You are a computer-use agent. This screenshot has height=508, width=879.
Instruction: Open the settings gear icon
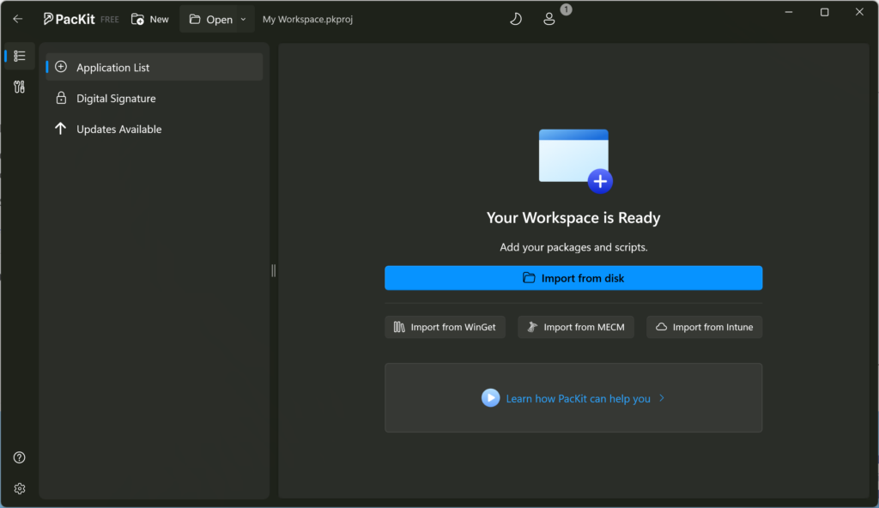[20, 489]
